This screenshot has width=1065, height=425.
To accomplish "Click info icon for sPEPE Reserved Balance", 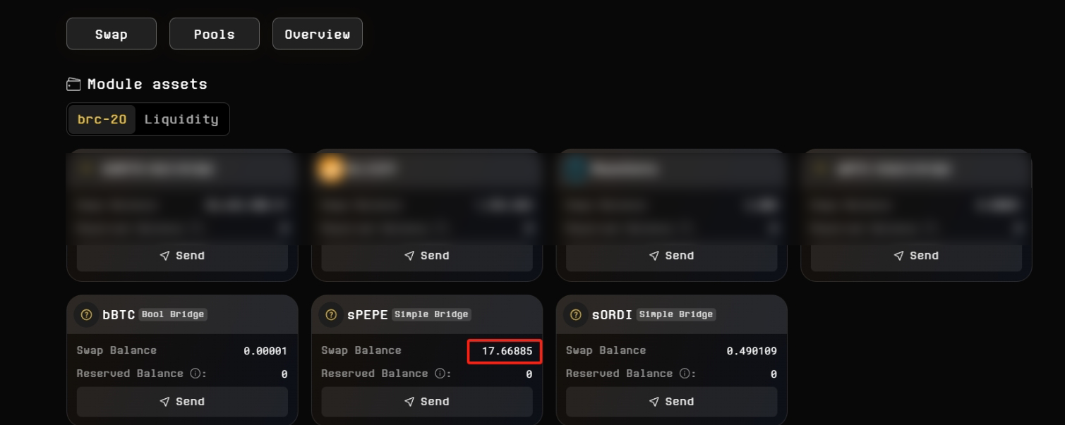I will point(440,374).
